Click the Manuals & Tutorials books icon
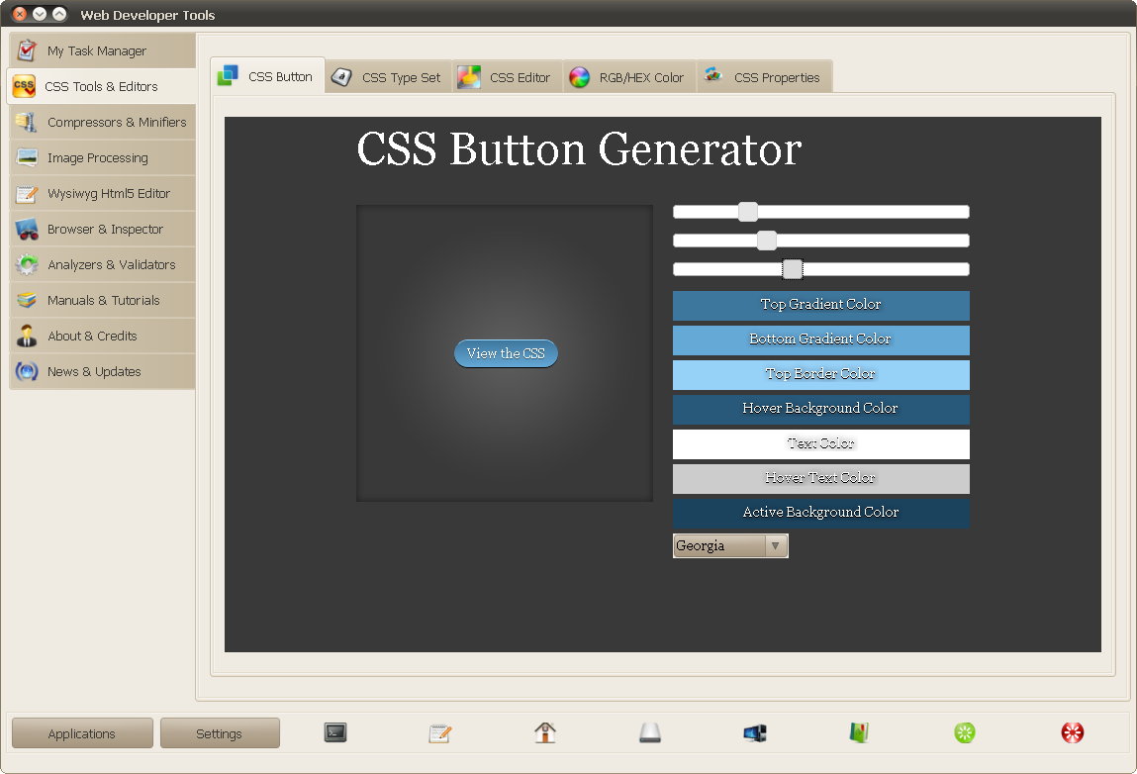This screenshot has height=774, width=1137. 27,300
